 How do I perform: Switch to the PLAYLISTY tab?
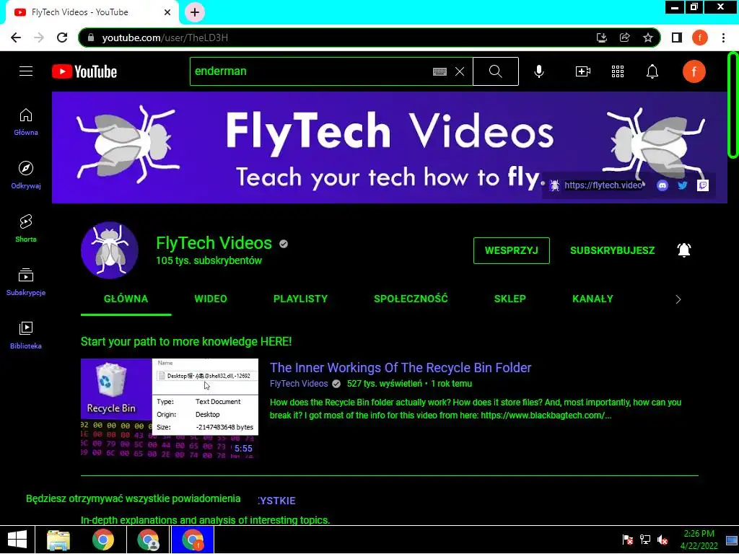coord(300,299)
